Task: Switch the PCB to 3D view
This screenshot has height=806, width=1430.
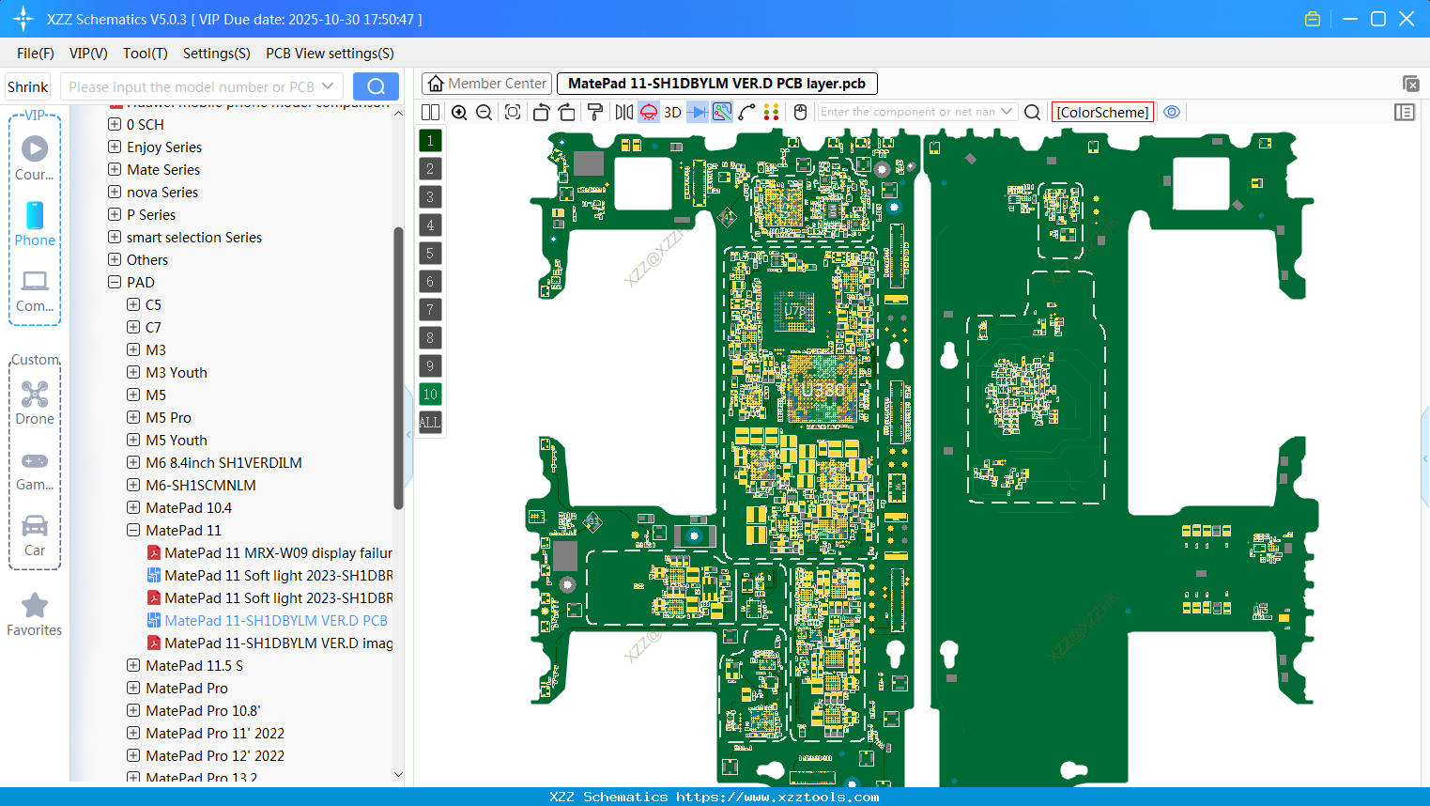Action: click(670, 112)
